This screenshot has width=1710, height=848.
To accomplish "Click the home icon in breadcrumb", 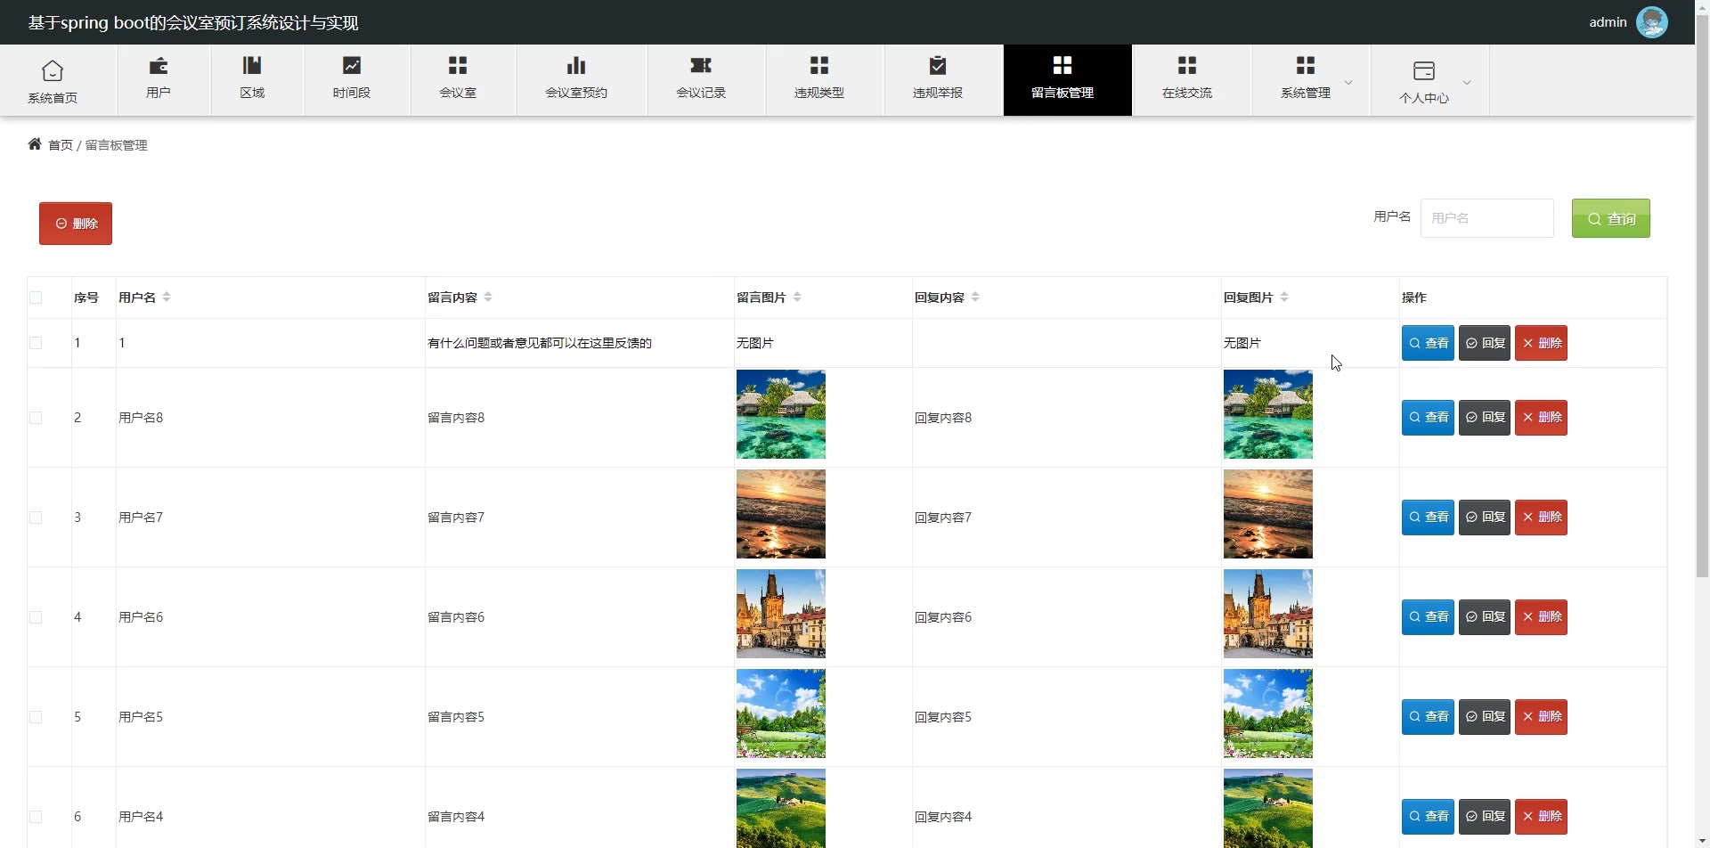I will 35,144.
